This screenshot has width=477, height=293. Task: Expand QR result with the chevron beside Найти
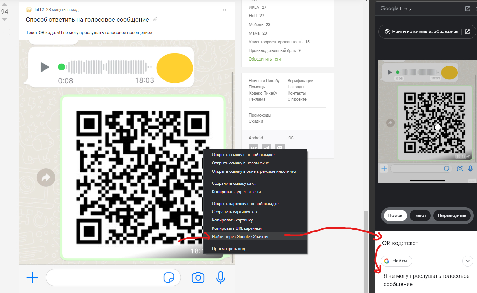coord(467,261)
